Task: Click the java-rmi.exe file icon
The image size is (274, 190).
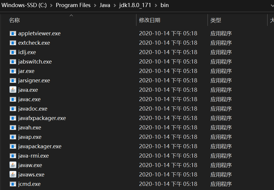Action: point(13,156)
